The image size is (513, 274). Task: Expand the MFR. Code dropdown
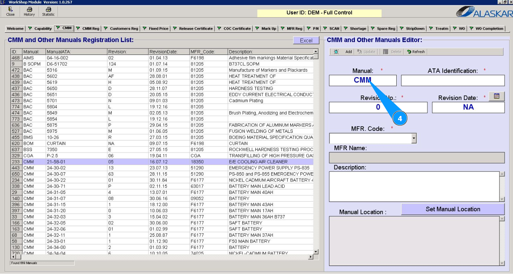tap(414, 138)
